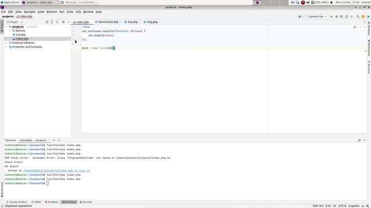
Task: Open the Problems tool window
Action: pos(52,202)
